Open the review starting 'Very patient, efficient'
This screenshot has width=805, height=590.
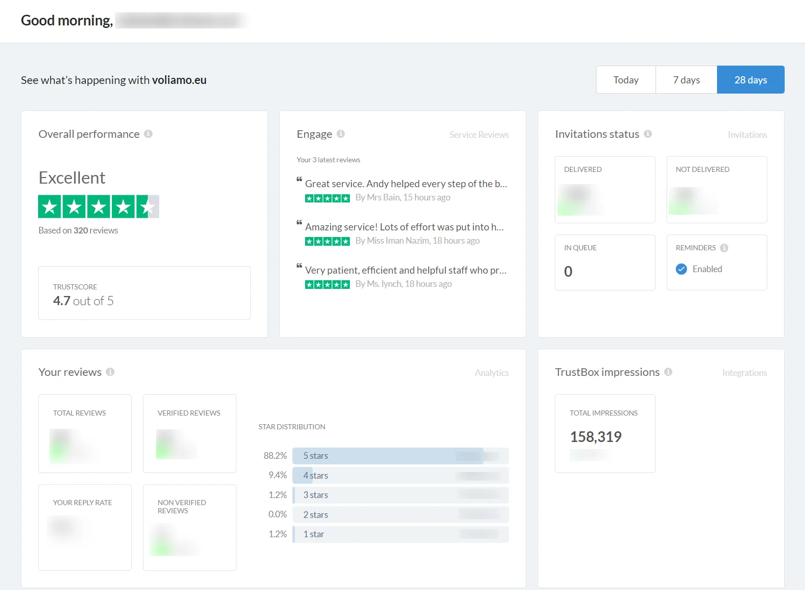click(x=406, y=270)
